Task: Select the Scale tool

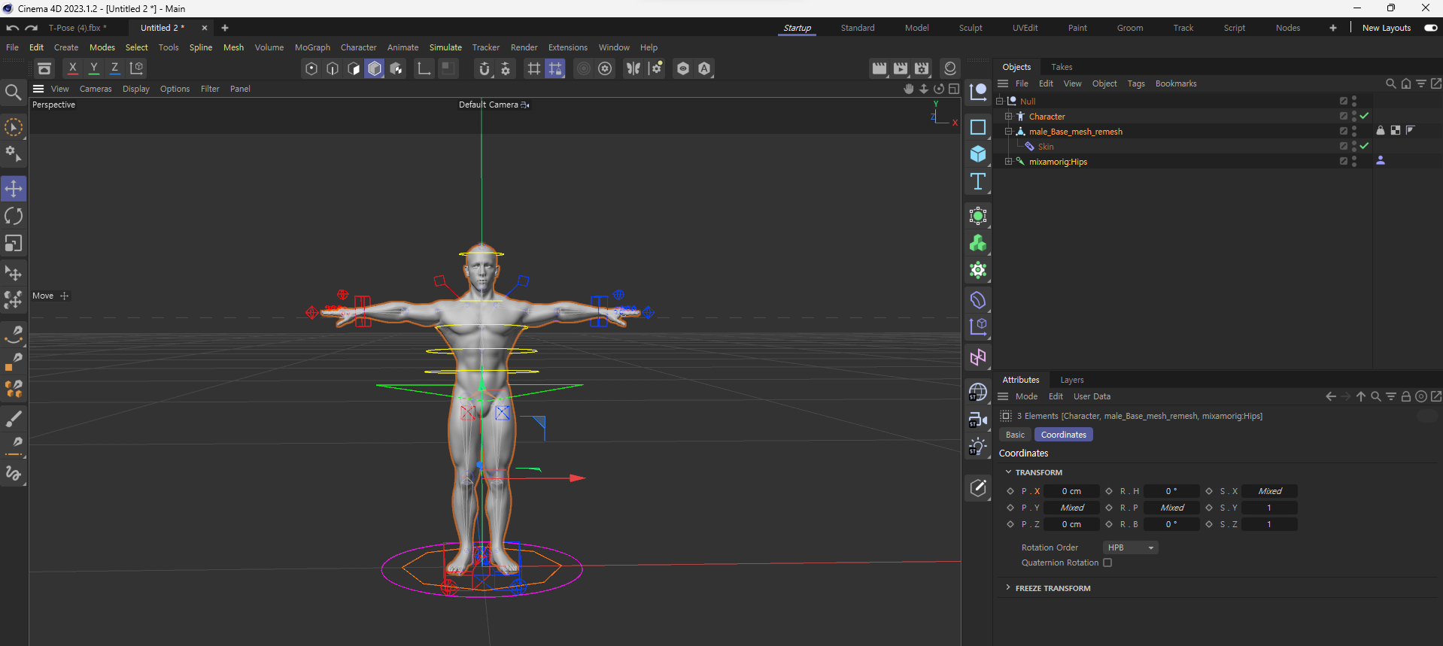Action: click(x=14, y=244)
